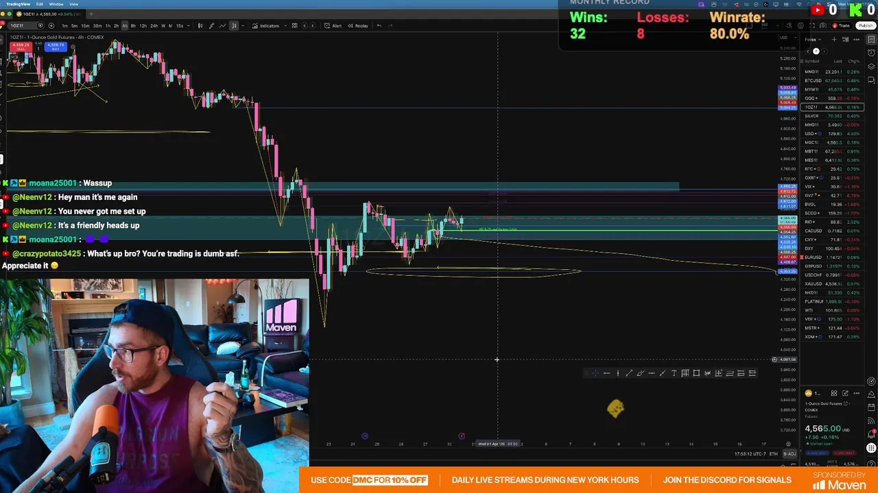This screenshot has height=493, width=878.
Task: Open watchlist three-dot more menu
Action: click(856, 39)
